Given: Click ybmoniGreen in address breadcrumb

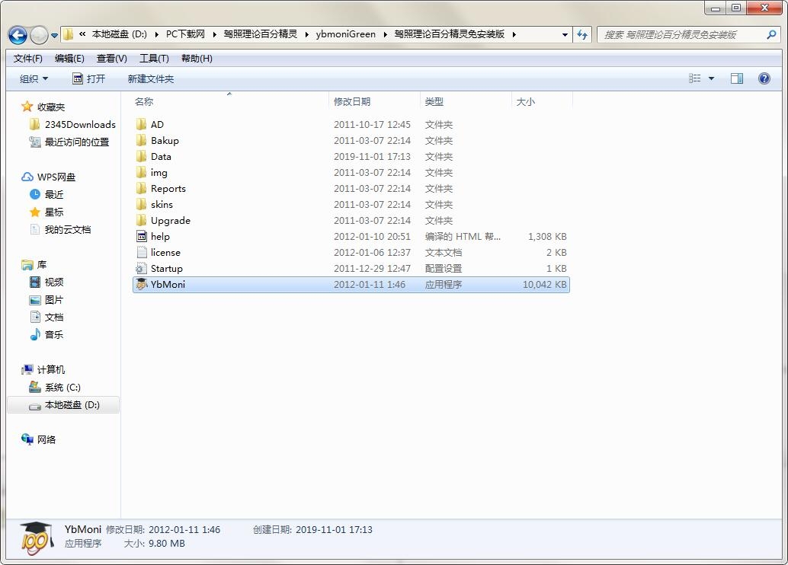Looking at the screenshot, I should click(346, 34).
